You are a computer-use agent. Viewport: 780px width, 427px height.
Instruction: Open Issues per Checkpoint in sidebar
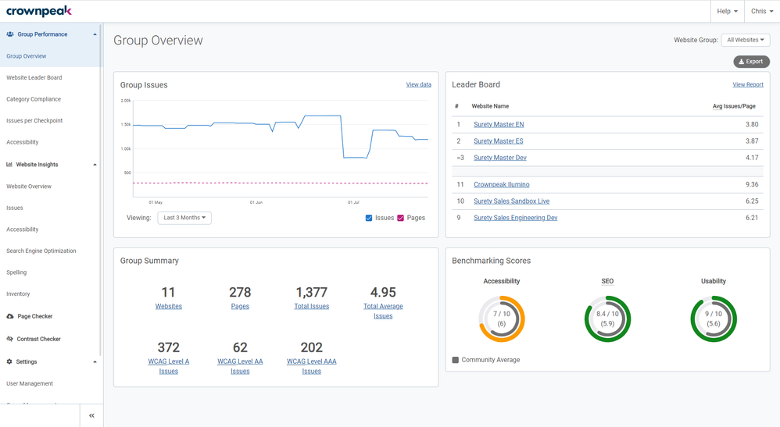click(x=34, y=121)
